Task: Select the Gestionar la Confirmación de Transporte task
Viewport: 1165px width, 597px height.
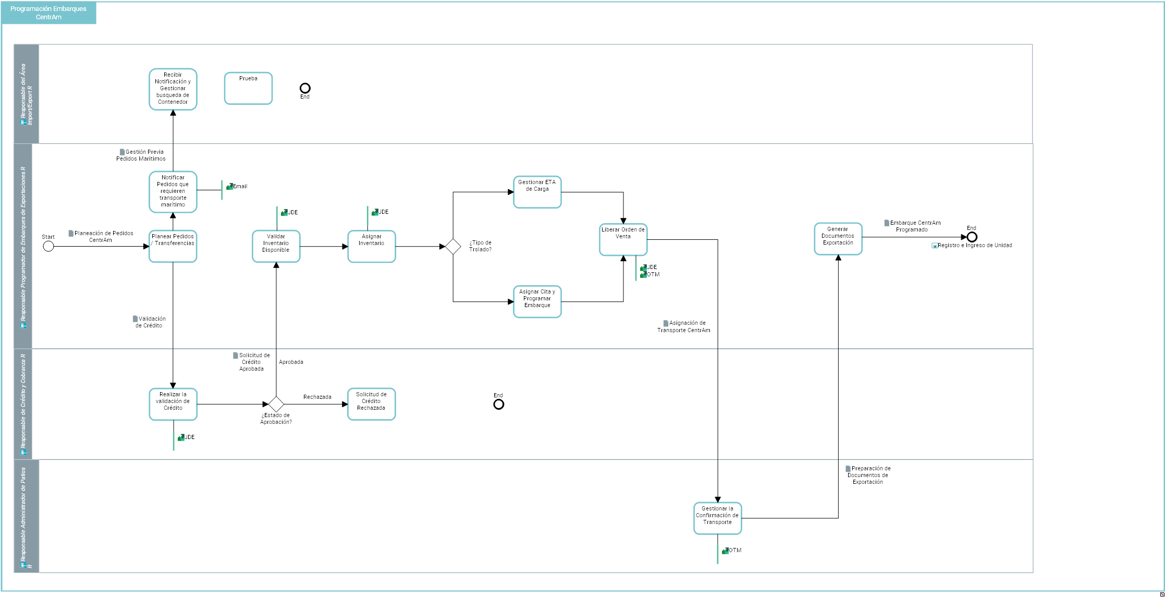Action: pyautogui.click(x=718, y=518)
